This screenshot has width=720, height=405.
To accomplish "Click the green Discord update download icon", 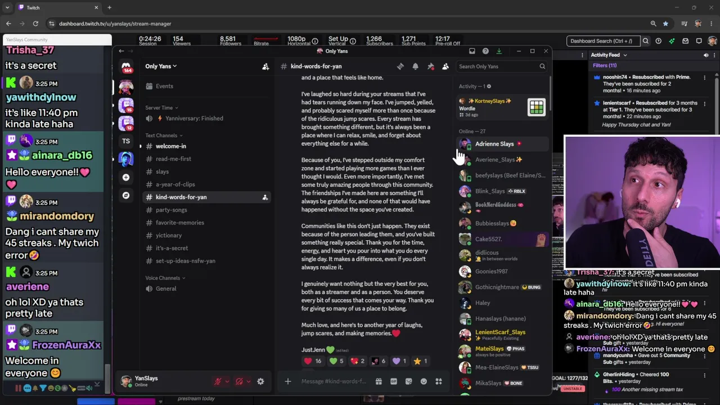I will 499,51.
